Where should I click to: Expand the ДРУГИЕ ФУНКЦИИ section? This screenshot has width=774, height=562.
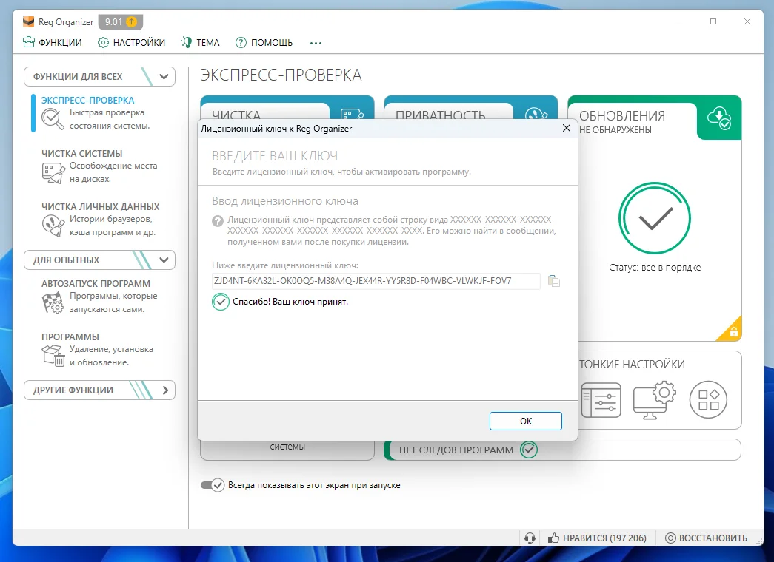(100, 390)
